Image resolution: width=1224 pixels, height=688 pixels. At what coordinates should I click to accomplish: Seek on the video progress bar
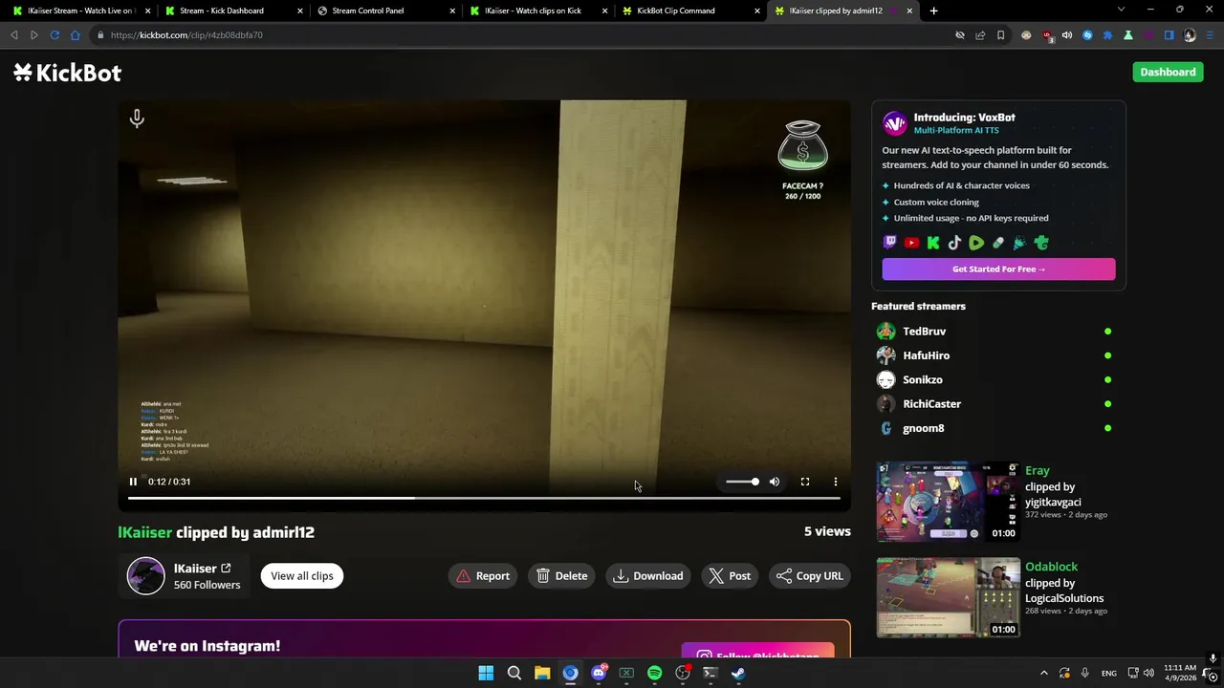pyautogui.click(x=484, y=498)
